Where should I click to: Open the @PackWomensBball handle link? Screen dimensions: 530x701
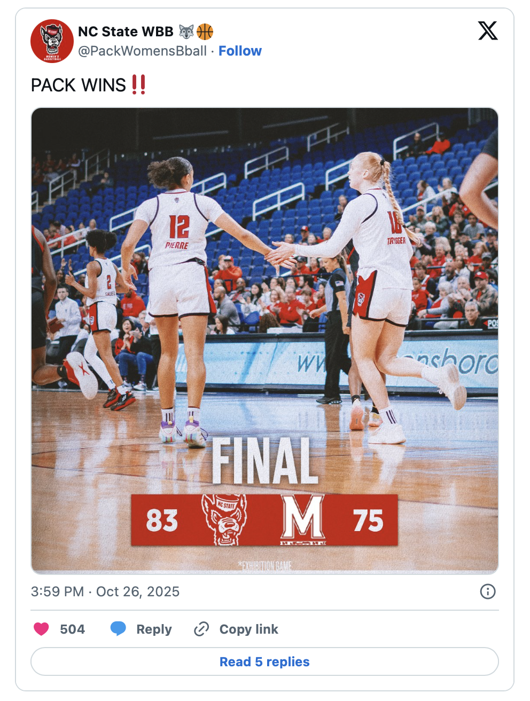tap(143, 51)
